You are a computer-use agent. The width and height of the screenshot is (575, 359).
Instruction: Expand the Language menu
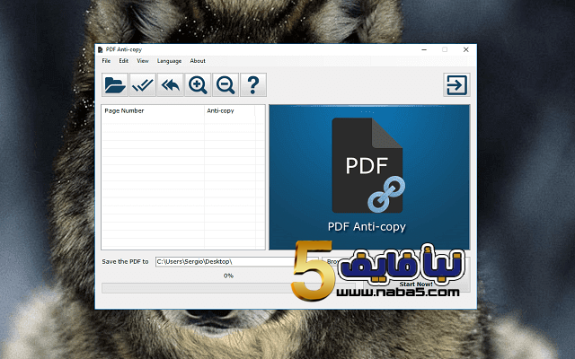coord(169,61)
